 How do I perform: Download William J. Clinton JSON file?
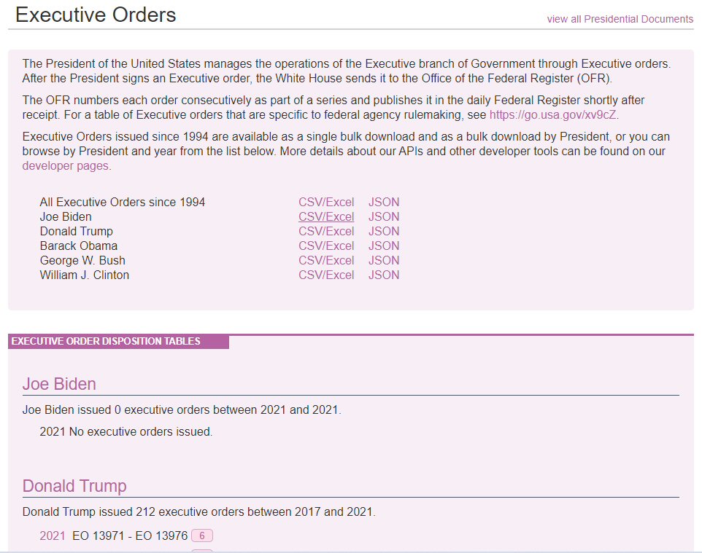click(384, 275)
